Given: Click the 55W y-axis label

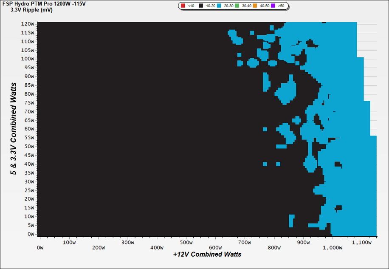Looking at the screenshot, I should (x=29, y=138).
